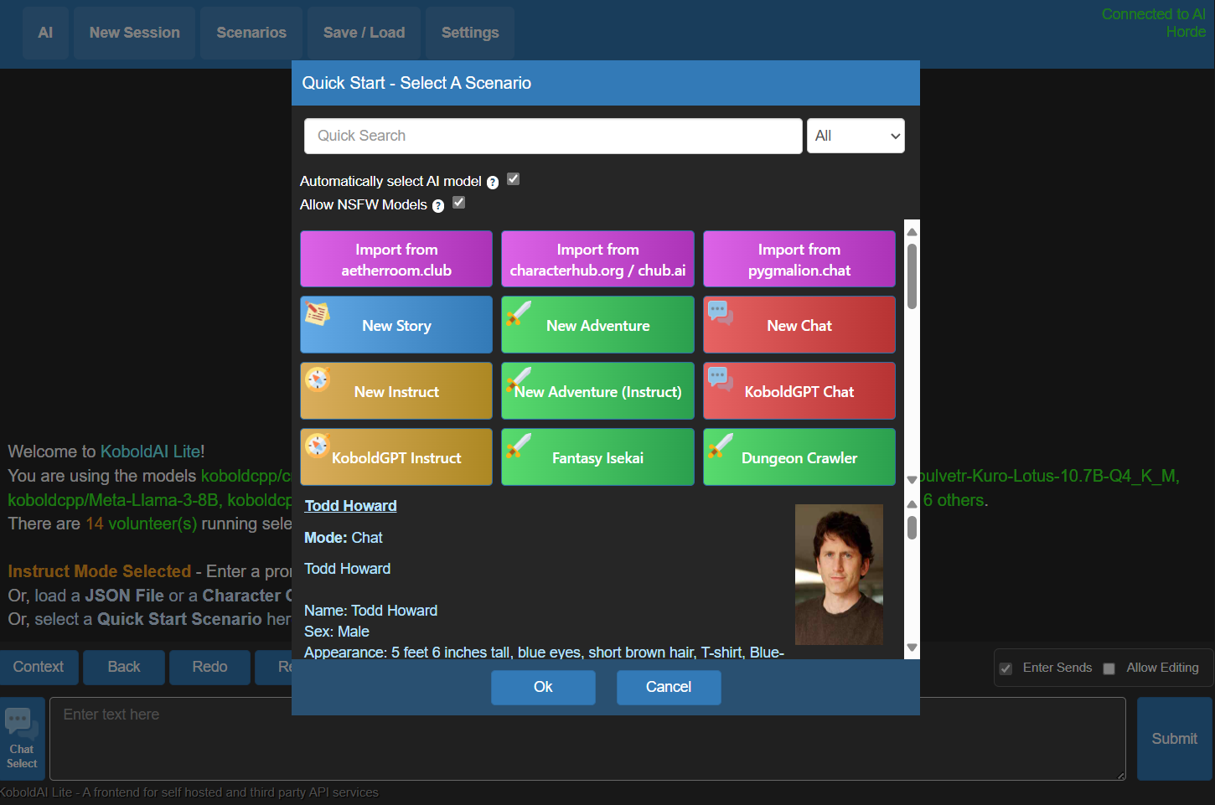Toggle Automatically select AI model checkbox

(514, 179)
